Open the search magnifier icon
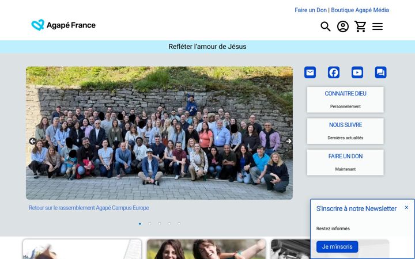The height and width of the screenshot is (259, 415). (x=325, y=26)
